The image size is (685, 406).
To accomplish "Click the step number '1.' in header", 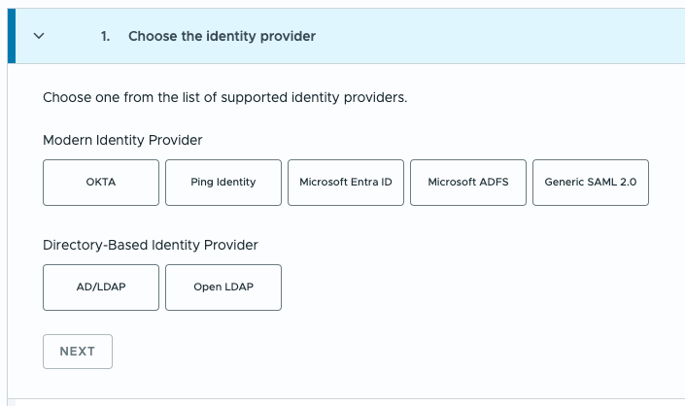I will point(105,36).
